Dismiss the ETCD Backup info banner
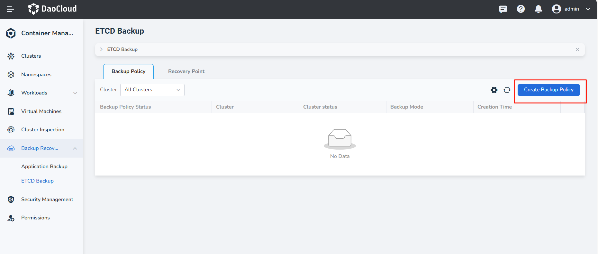Screen dimensions: 598x254 (577, 49)
